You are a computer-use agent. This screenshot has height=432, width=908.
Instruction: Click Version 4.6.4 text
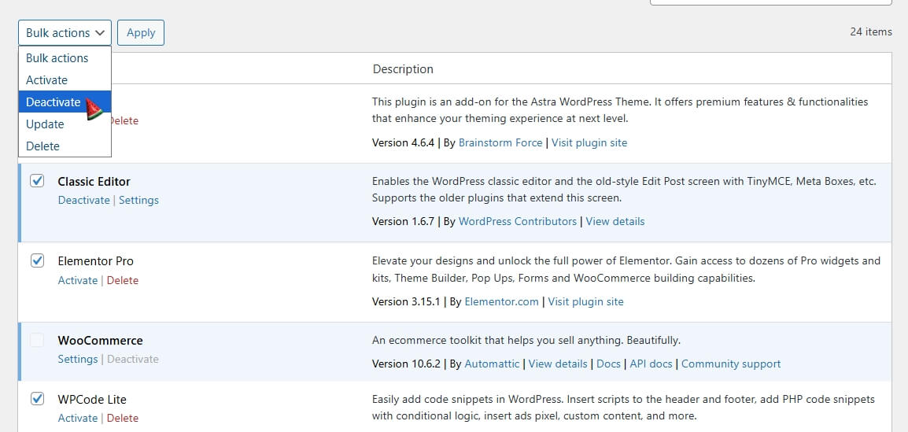click(x=403, y=142)
